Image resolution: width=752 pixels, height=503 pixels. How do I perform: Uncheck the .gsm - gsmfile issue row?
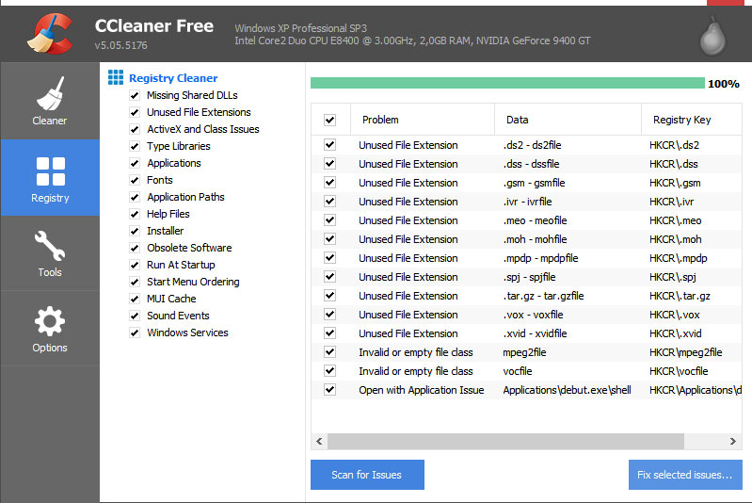(330, 183)
